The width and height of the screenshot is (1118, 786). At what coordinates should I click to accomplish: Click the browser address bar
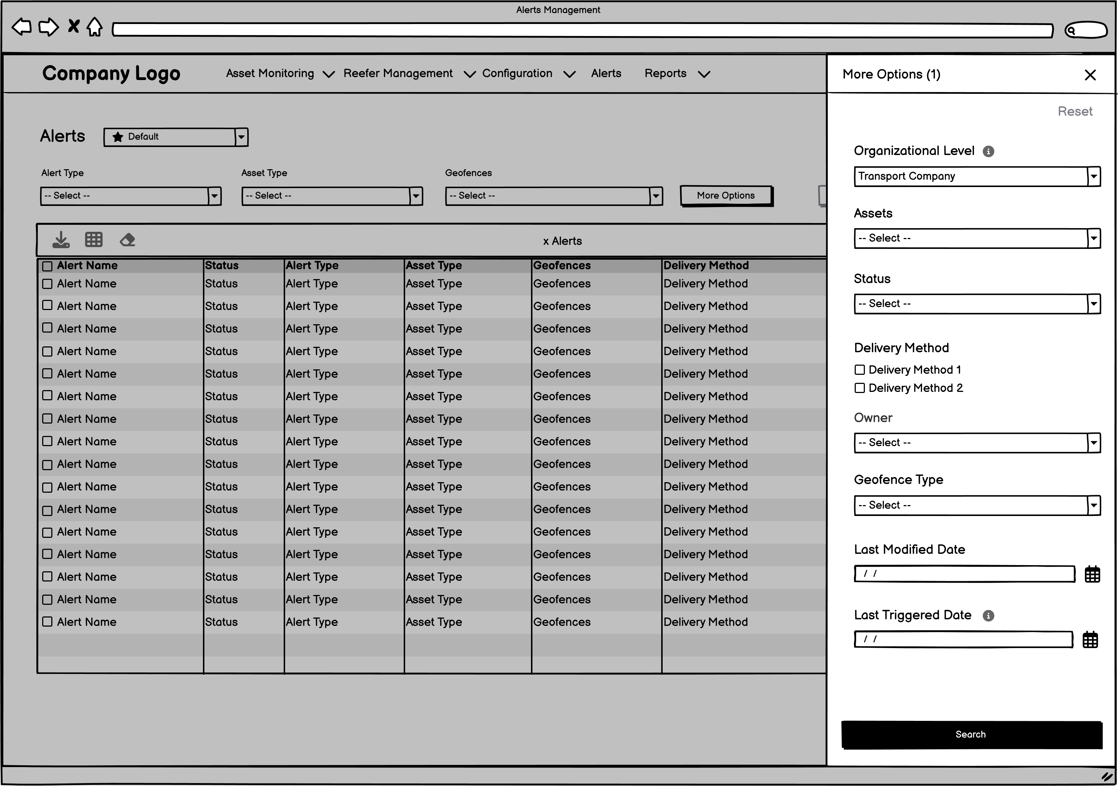582,30
